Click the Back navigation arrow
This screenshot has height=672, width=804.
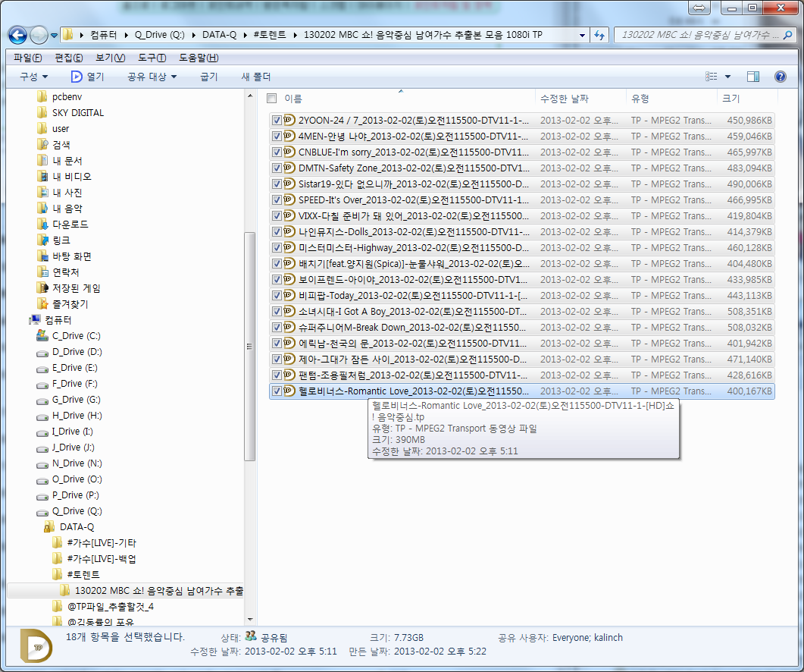click(17, 34)
